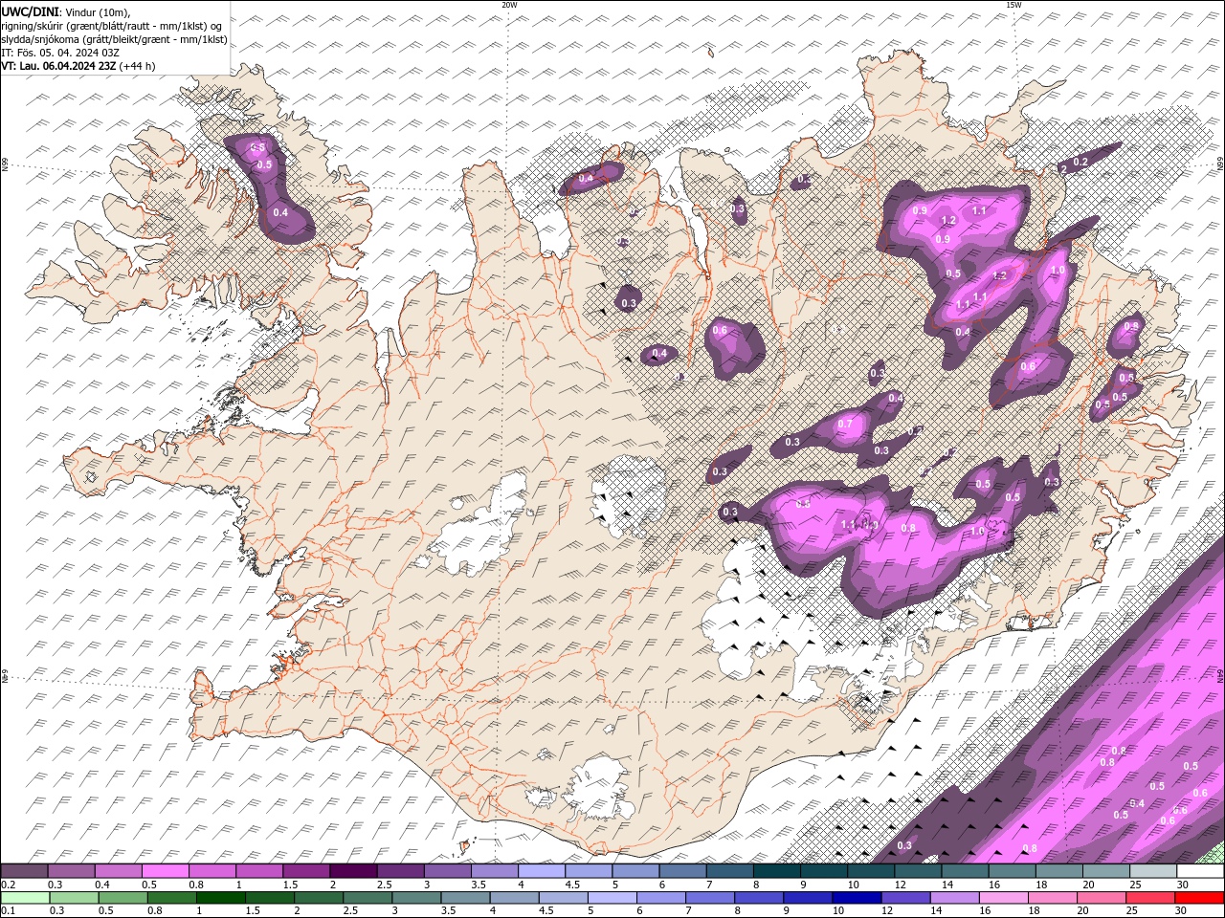The height and width of the screenshot is (918, 1225).
Task: Pick the pale green 0.1 swatch in the lower legend
Action: tap(25, 898)
